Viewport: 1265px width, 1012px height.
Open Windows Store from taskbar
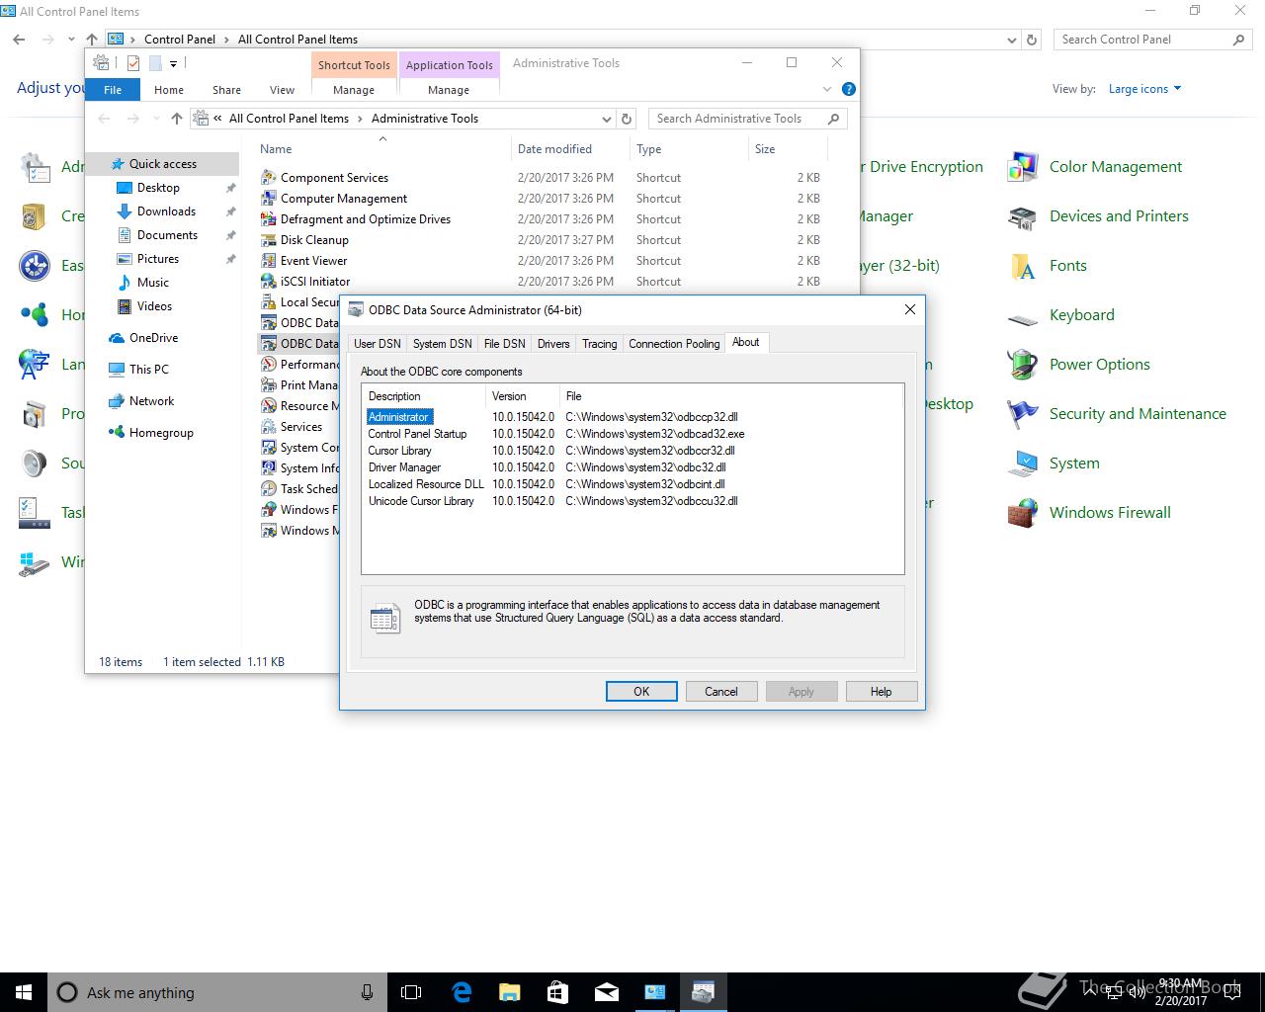tap(557, 992)
